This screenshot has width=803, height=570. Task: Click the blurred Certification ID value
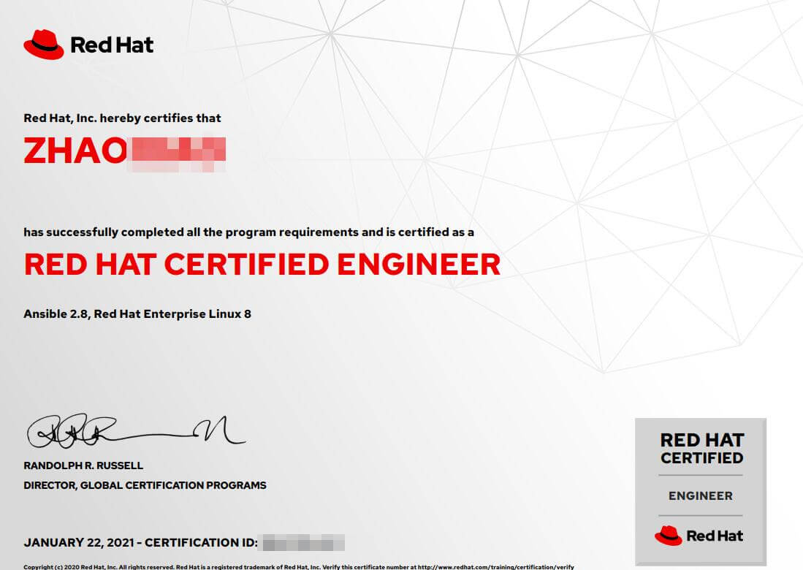[303, 542]
